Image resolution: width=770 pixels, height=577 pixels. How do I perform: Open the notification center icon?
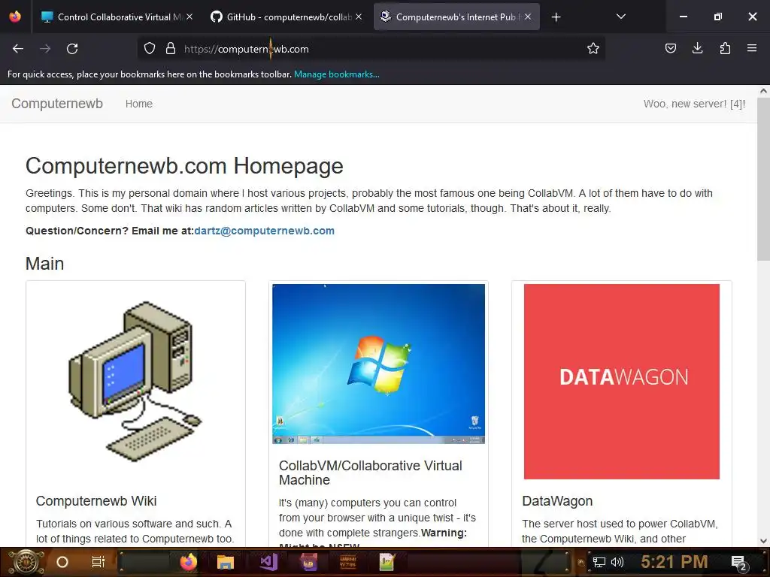coord(738,562)
